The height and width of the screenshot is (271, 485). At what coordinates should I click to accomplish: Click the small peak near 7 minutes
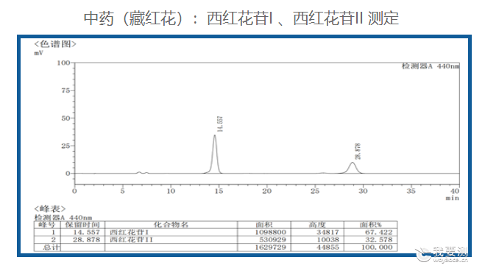(139, 172)
